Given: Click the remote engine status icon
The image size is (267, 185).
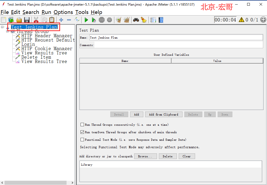Looking at the screenshot, I should [x=263, y=20].
